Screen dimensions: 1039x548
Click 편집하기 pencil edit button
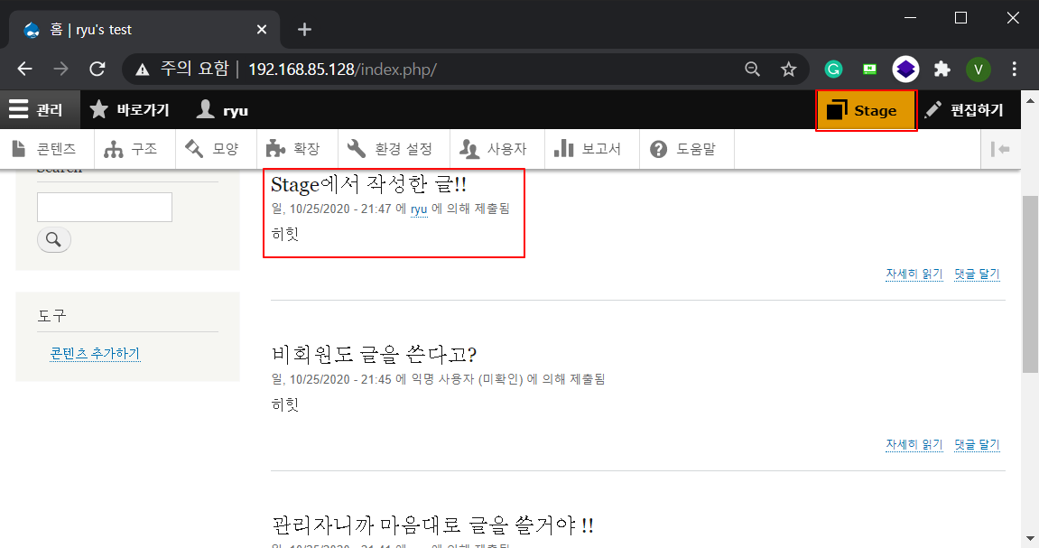tap(964, 110)
